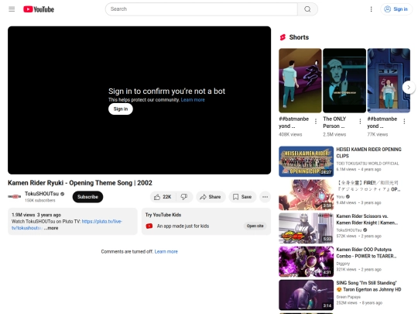418x314 pixels.
Task: Open the hamburger guide menu
Action: pyautogui.click(x=12, y=9)
